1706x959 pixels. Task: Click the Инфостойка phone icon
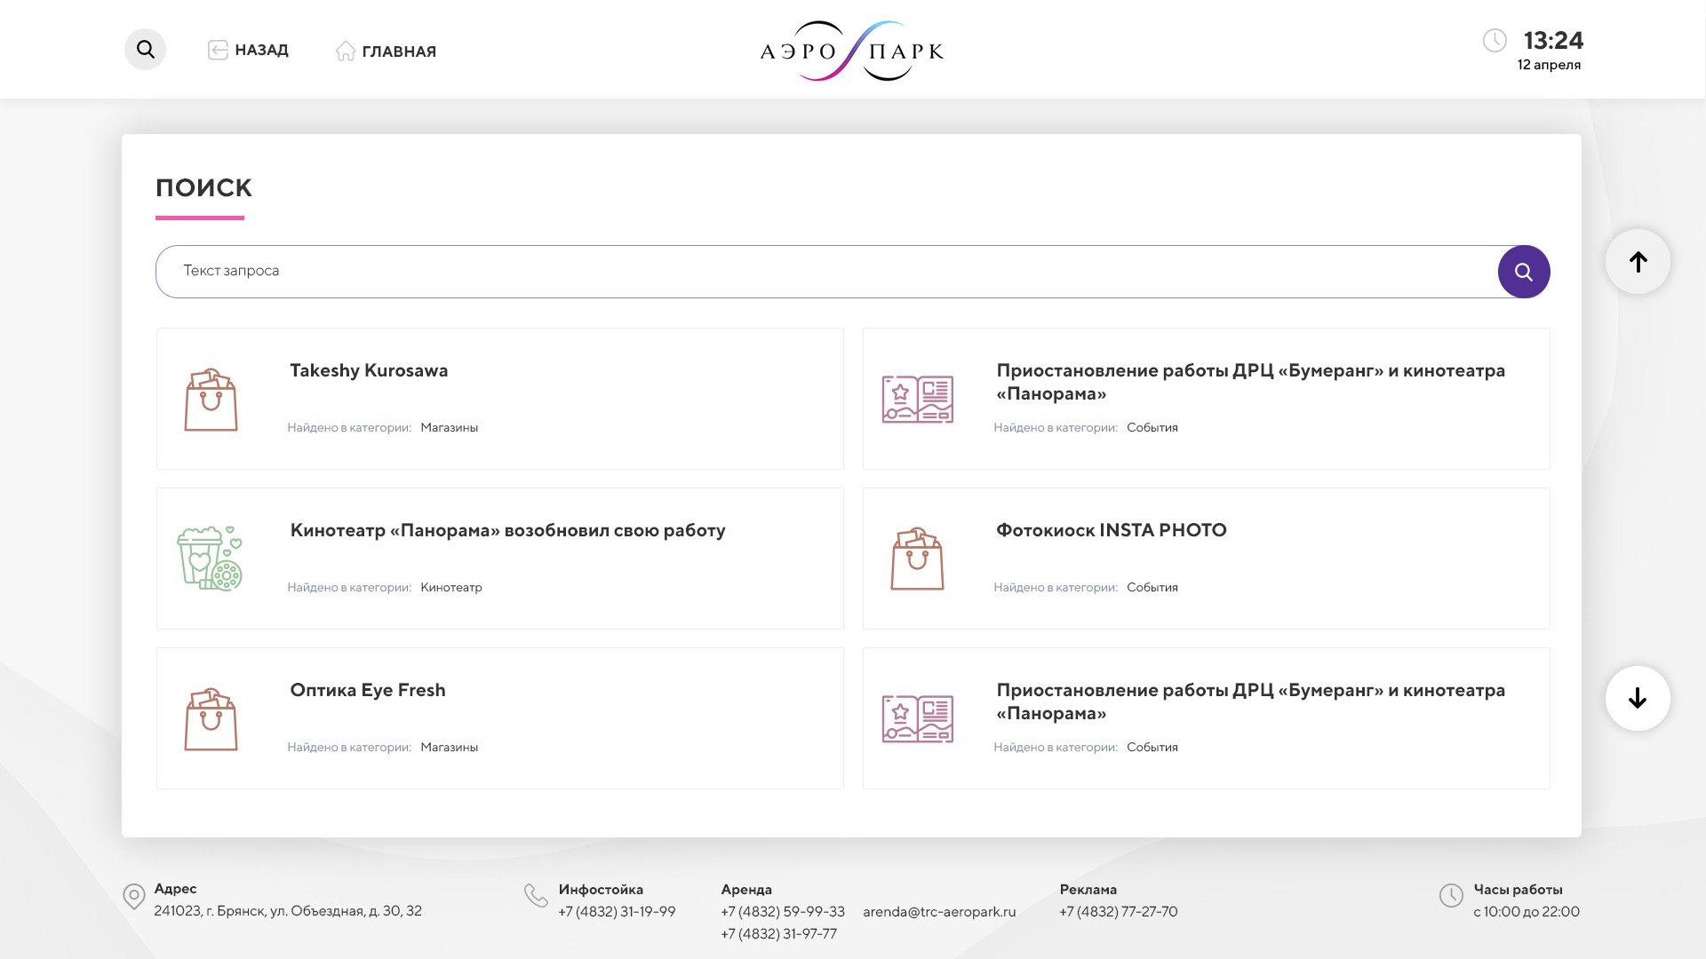click(536, 895)
